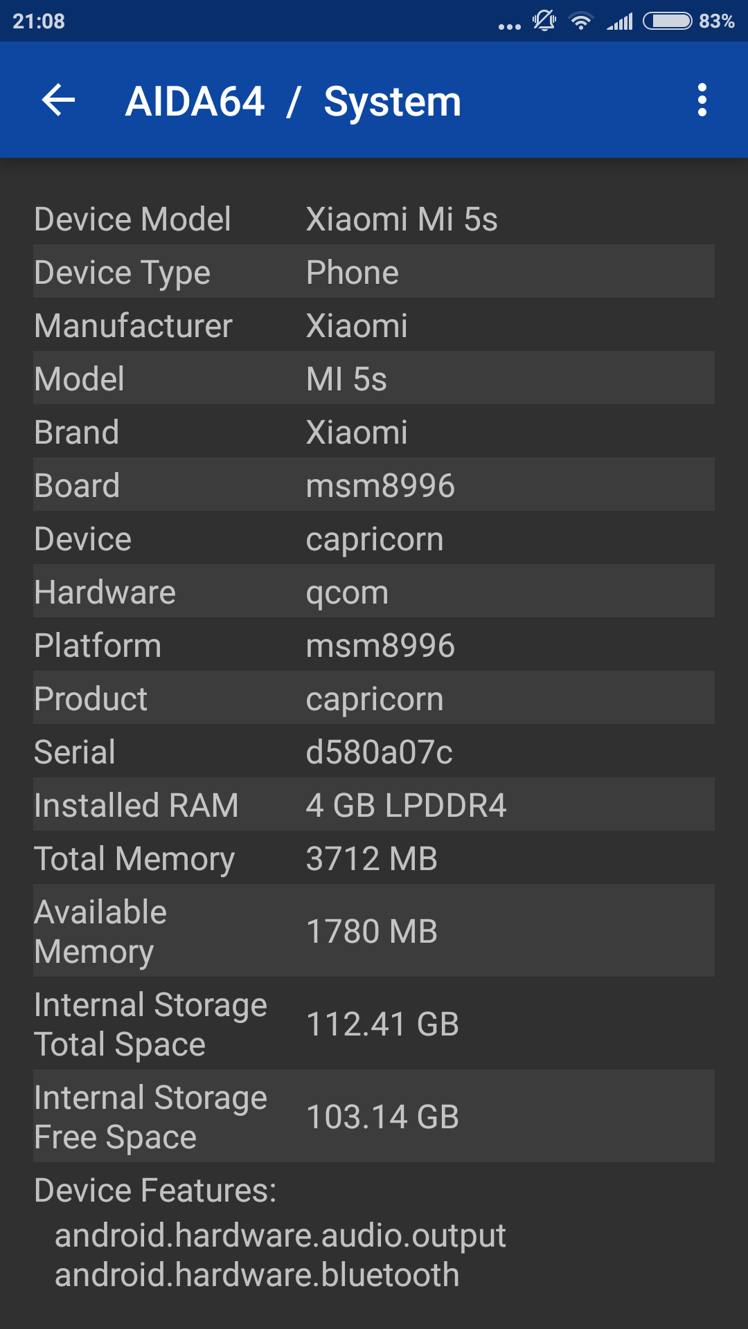This screenshot has height=1329, width=748.
Task: Select android.hardware.audio.output feature entry
Action: 280,1236
